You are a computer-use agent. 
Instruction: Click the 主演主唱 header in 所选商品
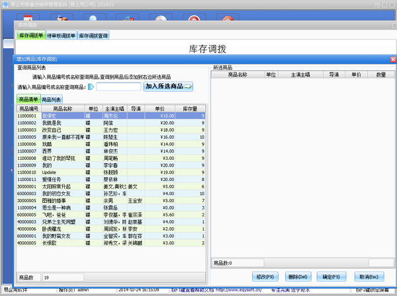300,75
